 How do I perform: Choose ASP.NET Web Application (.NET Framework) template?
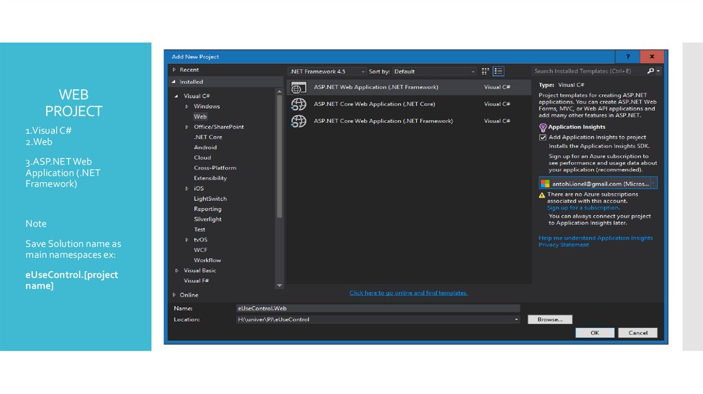click(x=409, y=87)
